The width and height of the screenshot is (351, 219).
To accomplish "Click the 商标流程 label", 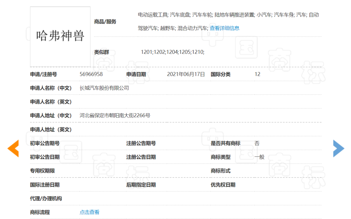I will (x=40, y=212).
